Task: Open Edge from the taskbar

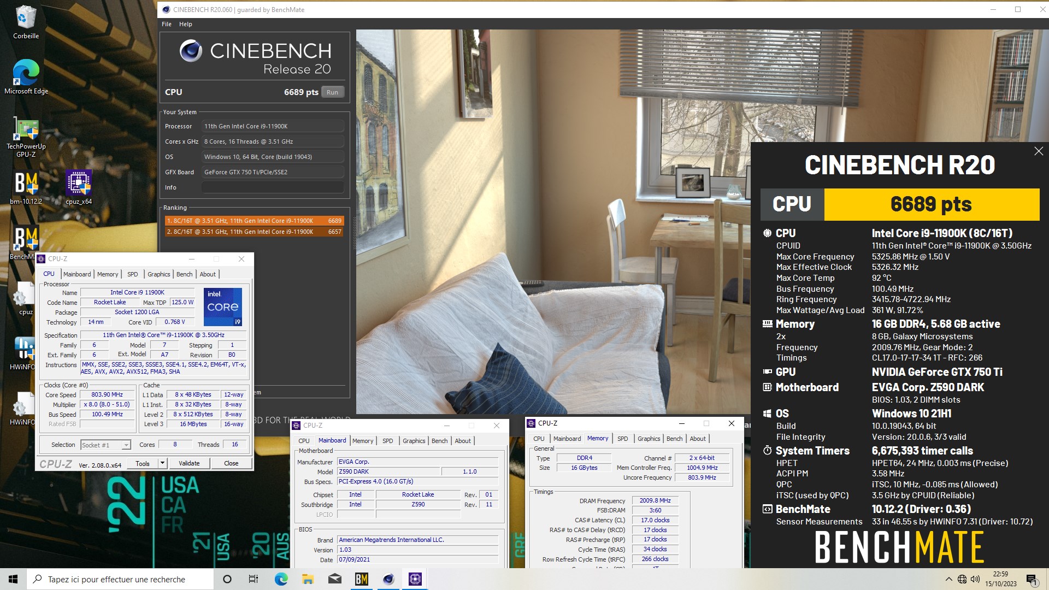Action: coord(281,579)
